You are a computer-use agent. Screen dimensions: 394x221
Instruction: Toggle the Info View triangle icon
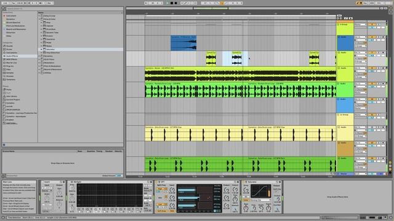[3, 218]
